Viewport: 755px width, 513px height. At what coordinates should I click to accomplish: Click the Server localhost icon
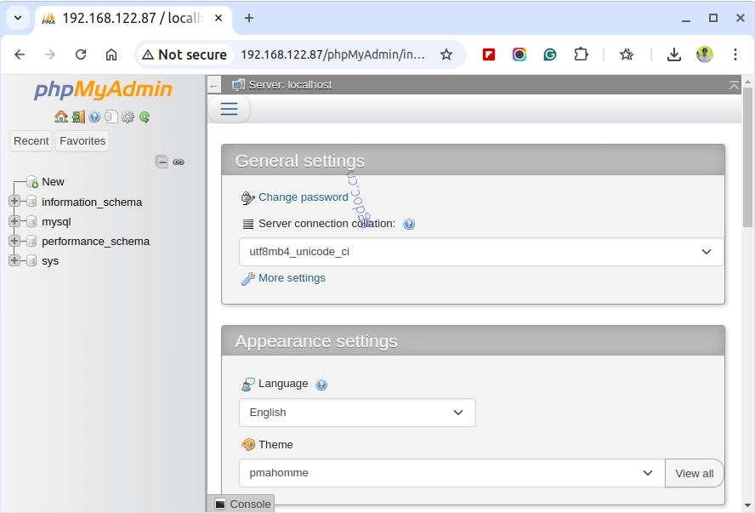238,85
